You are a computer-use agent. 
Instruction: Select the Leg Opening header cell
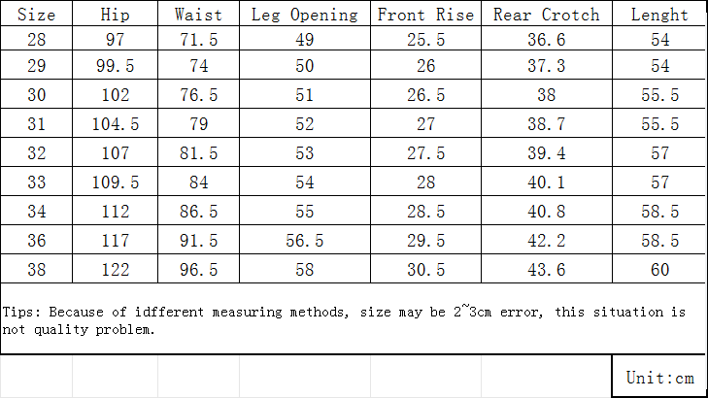(x=305, y=14)
